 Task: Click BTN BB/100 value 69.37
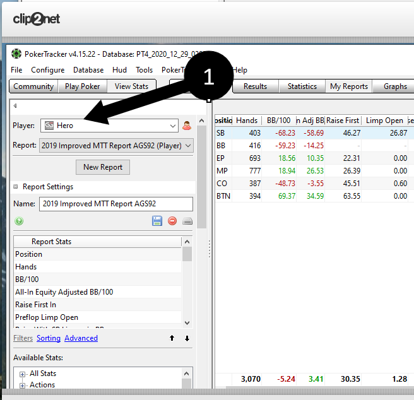point(287,196)
